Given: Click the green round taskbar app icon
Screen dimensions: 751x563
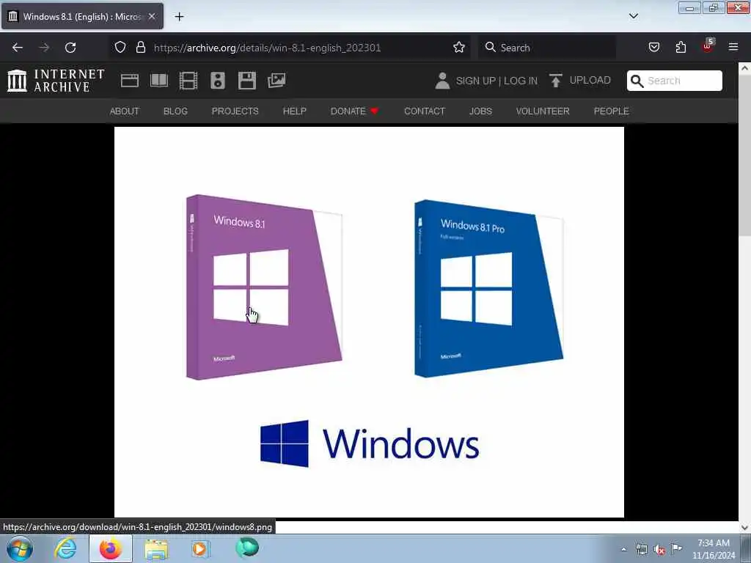Looking at the screenshot, I should point(247,548).
